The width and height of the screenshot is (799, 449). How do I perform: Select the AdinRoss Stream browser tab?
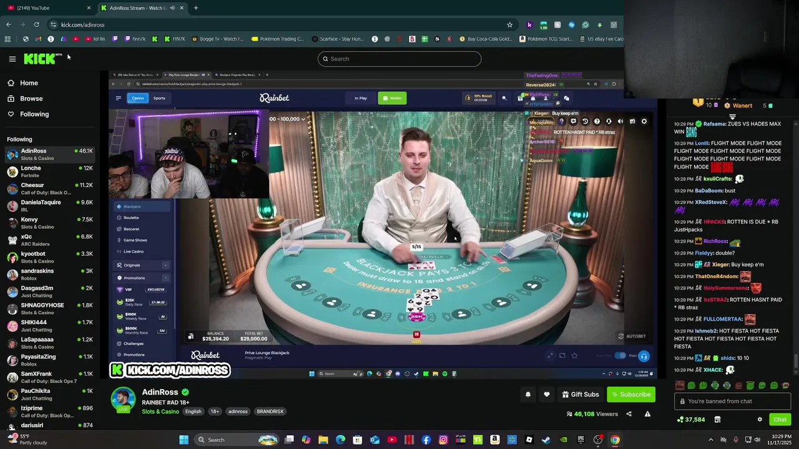pos(142,8)
